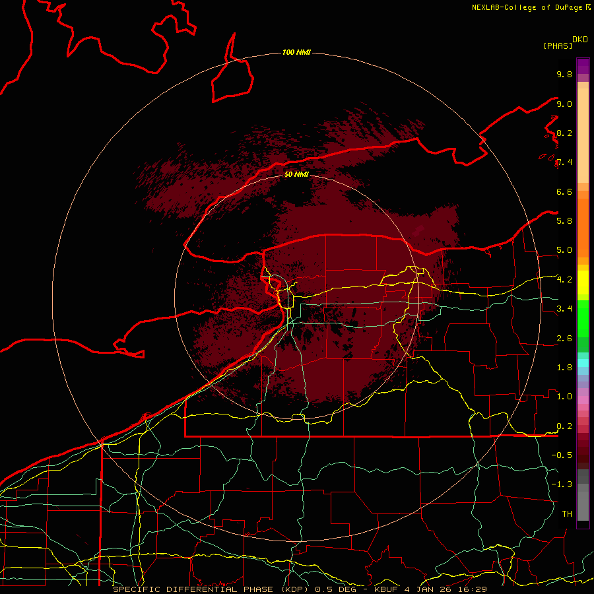Click the 100 NMI range ring label

tap(296, 52)
